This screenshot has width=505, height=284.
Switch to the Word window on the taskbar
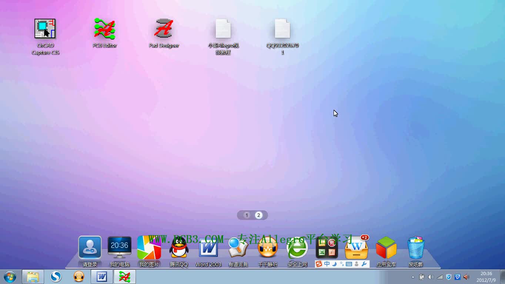102,277
